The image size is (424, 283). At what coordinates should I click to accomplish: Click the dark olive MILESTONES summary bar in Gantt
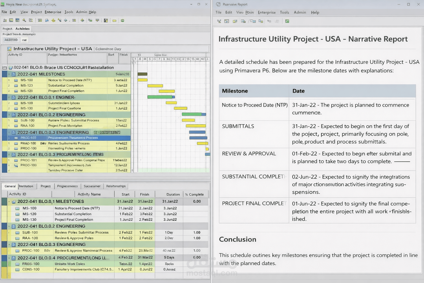(x=142, y=74)
